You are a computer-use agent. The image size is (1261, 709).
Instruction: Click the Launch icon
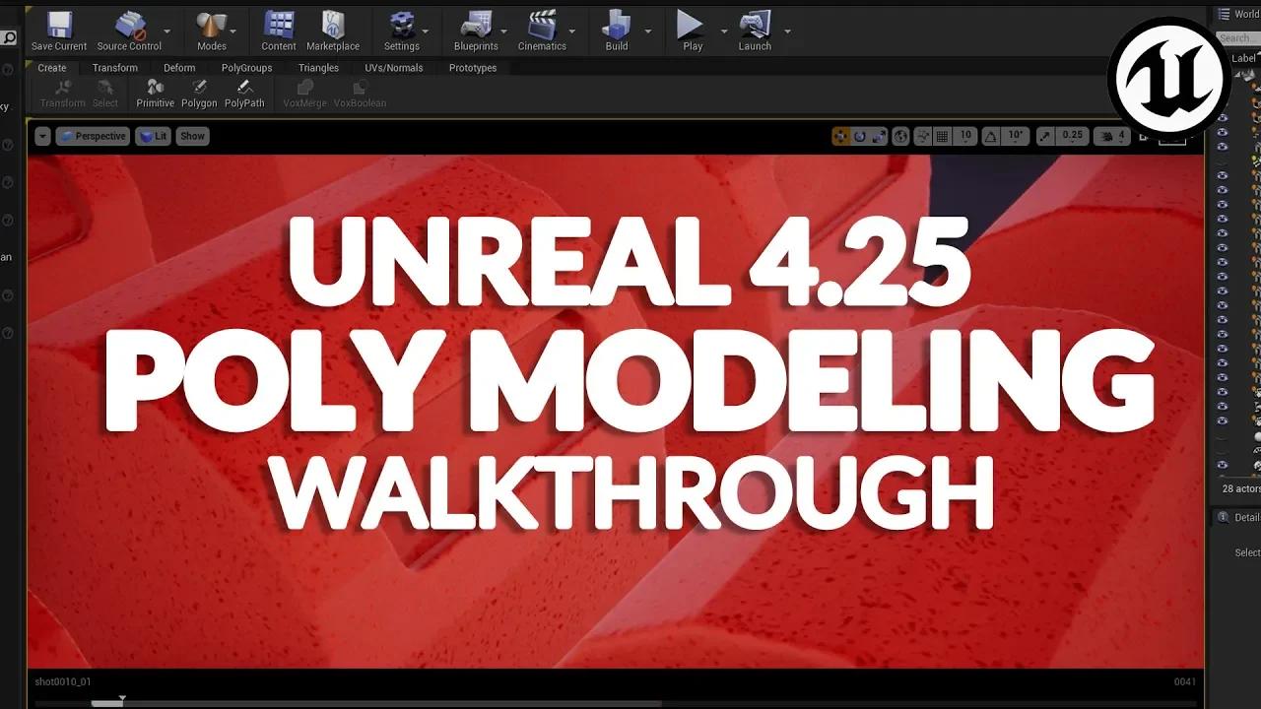coord(755,25)
